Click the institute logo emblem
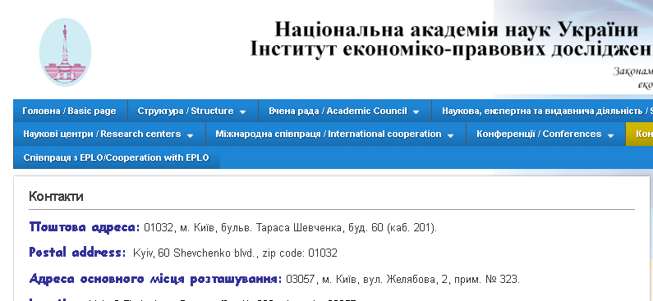 click(65, 52)
